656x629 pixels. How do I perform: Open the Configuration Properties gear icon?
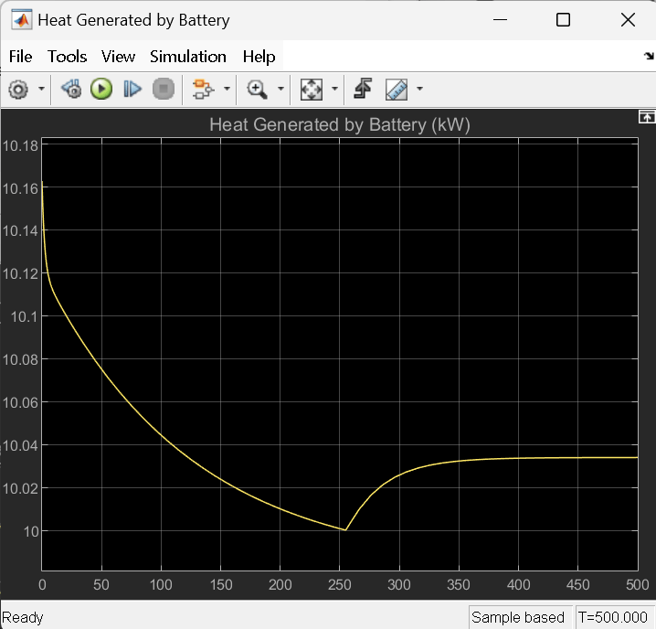(x=17, y=89)
